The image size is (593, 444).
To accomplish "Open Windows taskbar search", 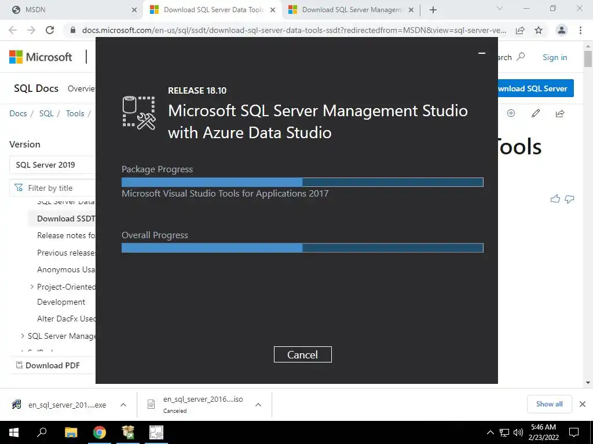I will click(x=42, y=432).
